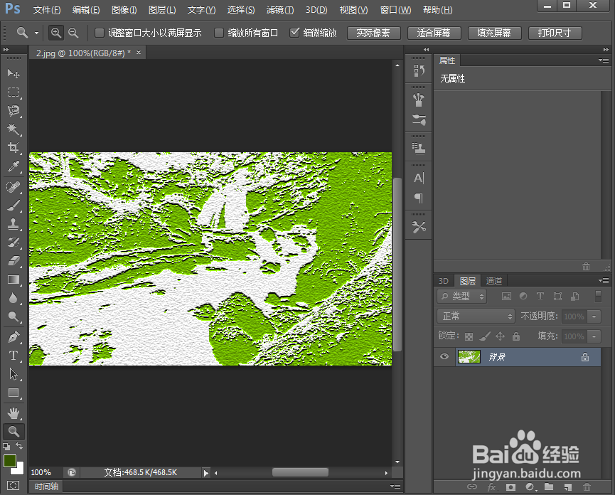Open status bar info arrow menu

(206, 473)
